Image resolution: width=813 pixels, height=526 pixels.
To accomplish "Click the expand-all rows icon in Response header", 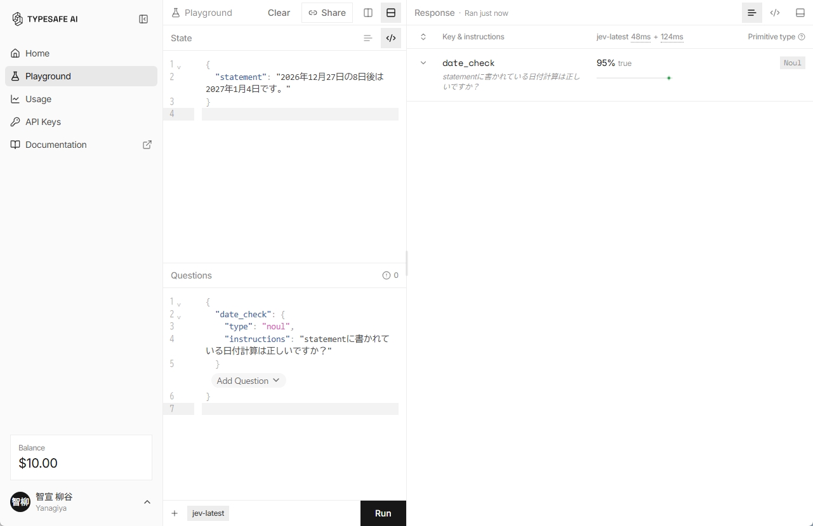I will coord(423,37).
